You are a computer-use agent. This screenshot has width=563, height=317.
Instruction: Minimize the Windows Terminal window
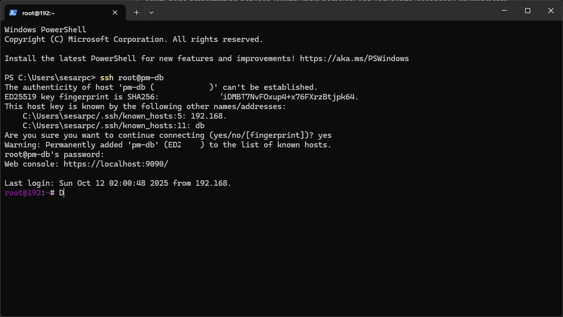504,10
